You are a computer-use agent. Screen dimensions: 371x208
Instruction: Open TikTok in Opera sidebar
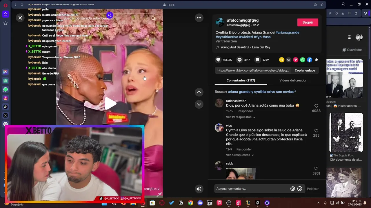click(6, 107)
